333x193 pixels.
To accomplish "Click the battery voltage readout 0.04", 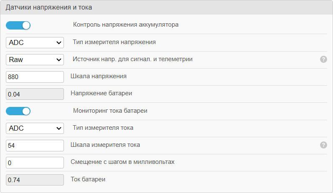I will pos(35,94).
